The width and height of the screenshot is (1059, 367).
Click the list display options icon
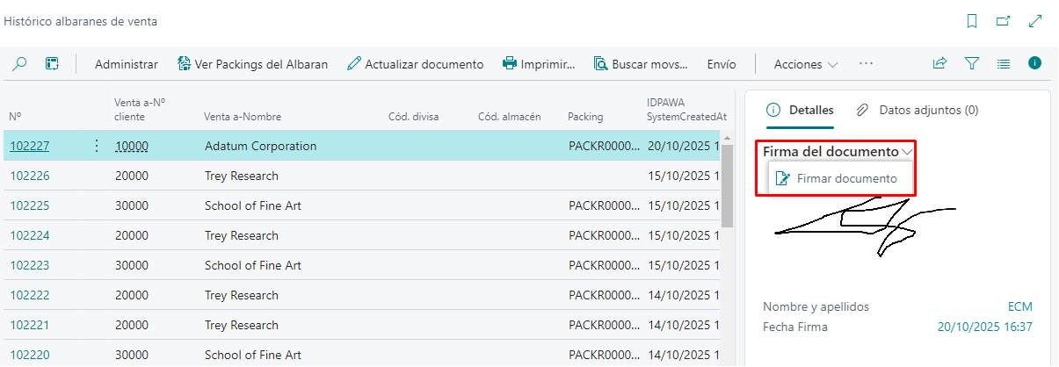pos(1004,63)
